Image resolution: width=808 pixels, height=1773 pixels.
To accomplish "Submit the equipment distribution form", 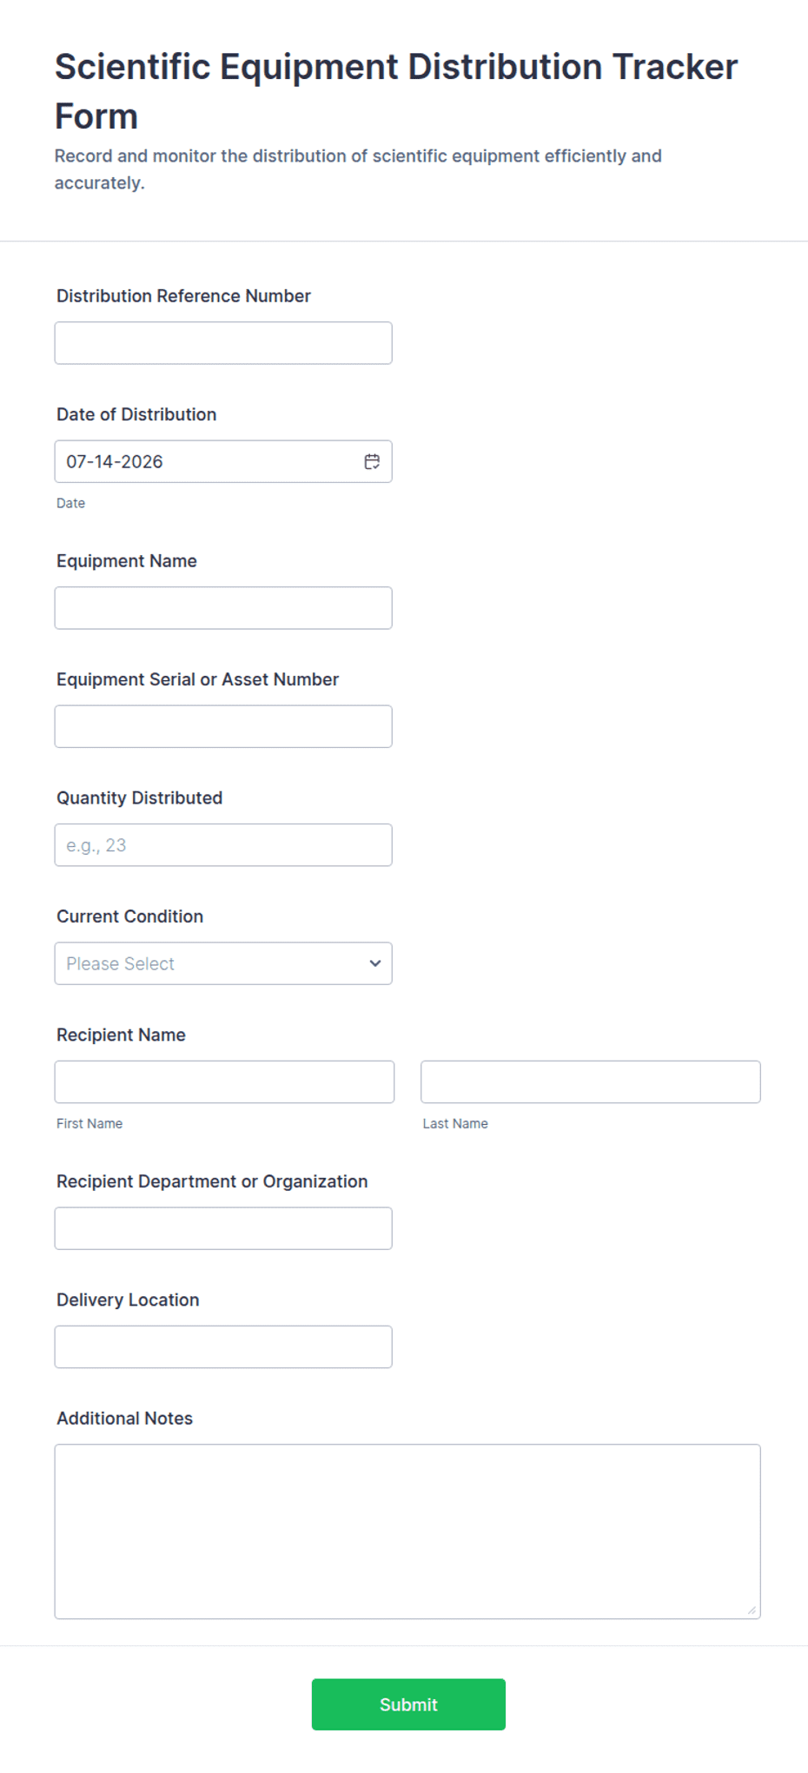I will pos(408,1704).
